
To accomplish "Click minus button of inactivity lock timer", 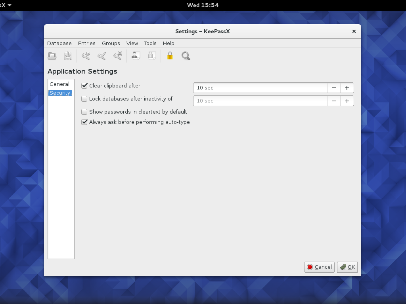I will pos(334,101).
